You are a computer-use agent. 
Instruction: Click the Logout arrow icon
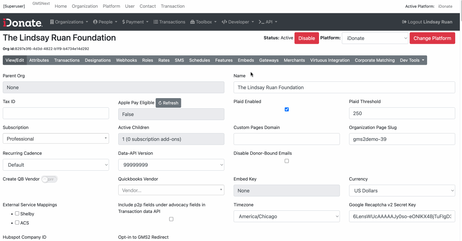404,22
